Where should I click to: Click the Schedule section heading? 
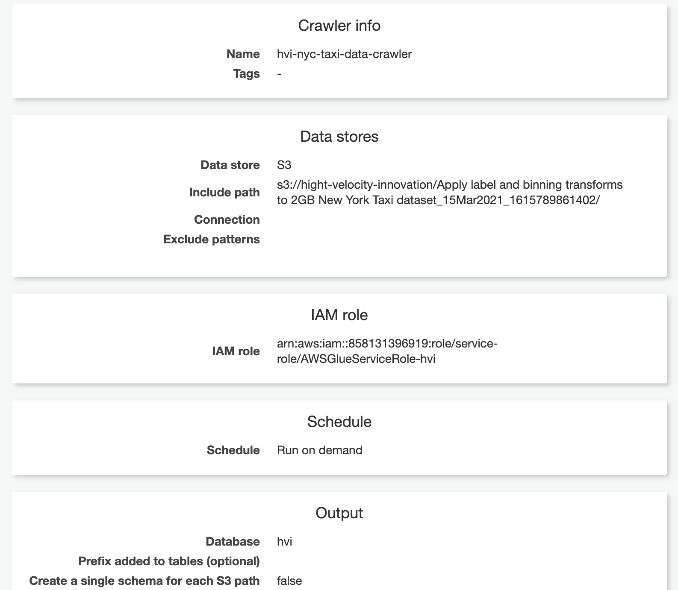pos(339,422)
